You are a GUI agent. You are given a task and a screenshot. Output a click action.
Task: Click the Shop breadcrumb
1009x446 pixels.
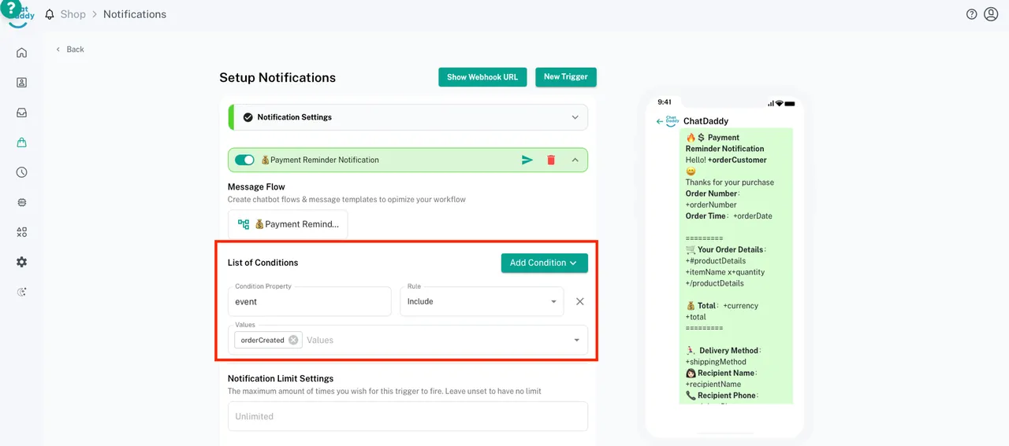point(73,14)
